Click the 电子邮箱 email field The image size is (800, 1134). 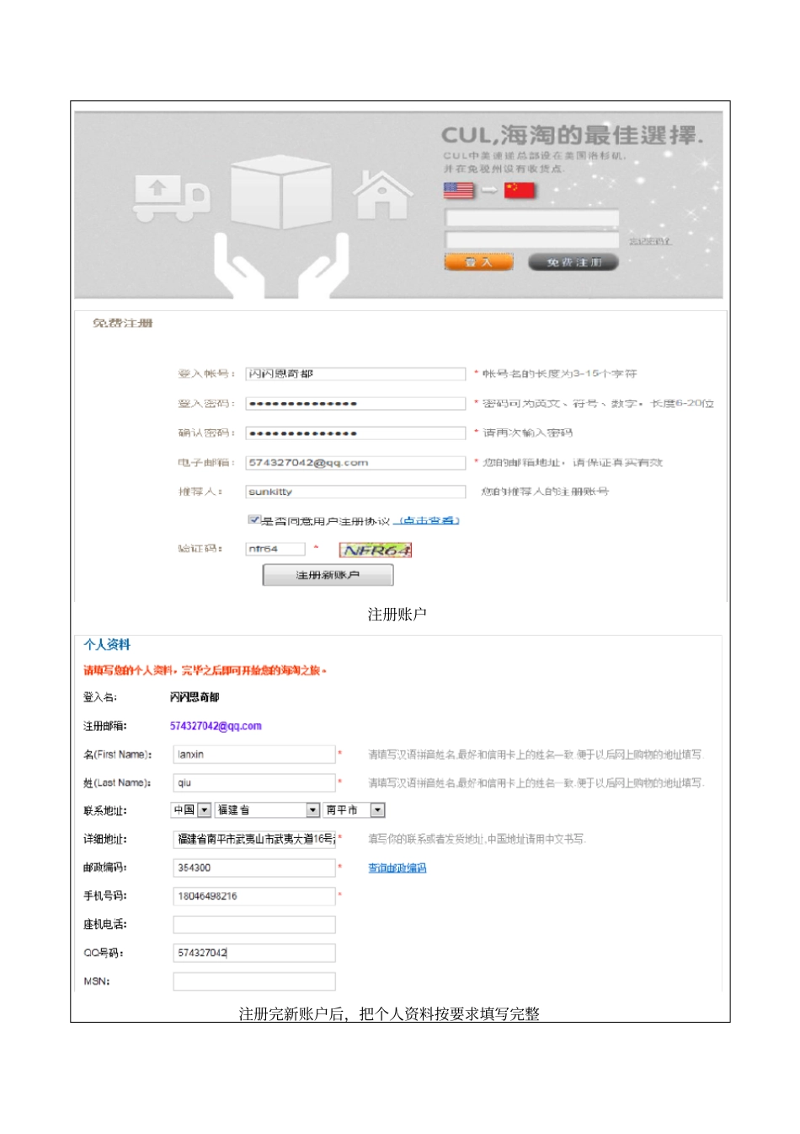click(355, 462)
